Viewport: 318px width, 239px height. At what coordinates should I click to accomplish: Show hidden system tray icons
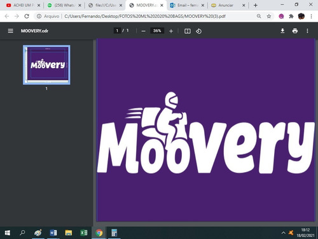tap(284, 233)
